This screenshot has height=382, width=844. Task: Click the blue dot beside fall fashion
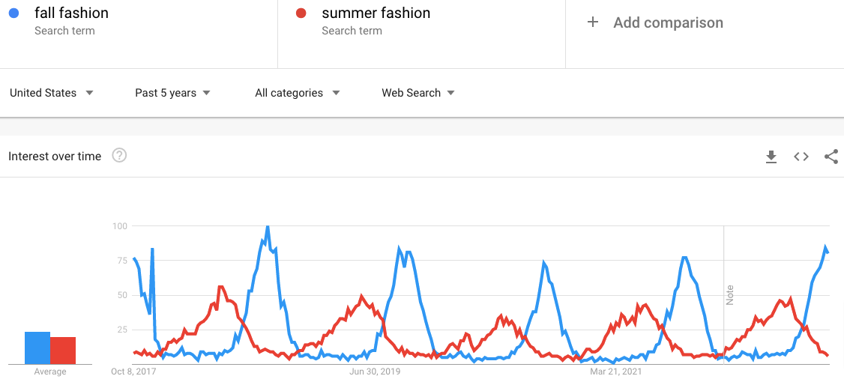(x=14, y=13)
